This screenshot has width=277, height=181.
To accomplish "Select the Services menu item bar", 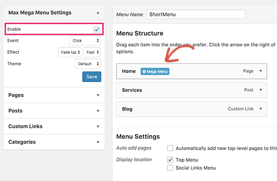I will pos(191,90).
